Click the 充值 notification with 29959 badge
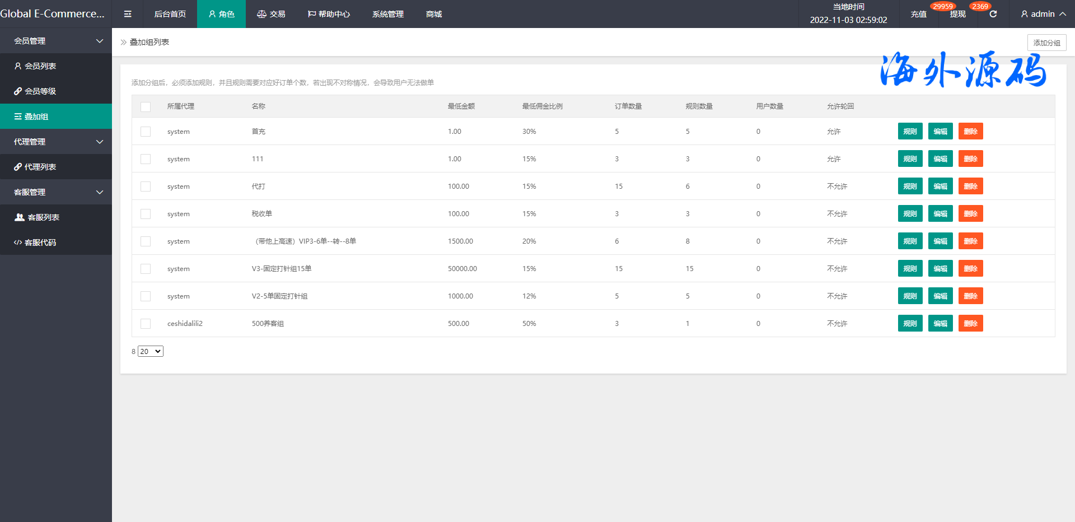1075x522 pixels. pyautogui.click(x=919, y=14)
